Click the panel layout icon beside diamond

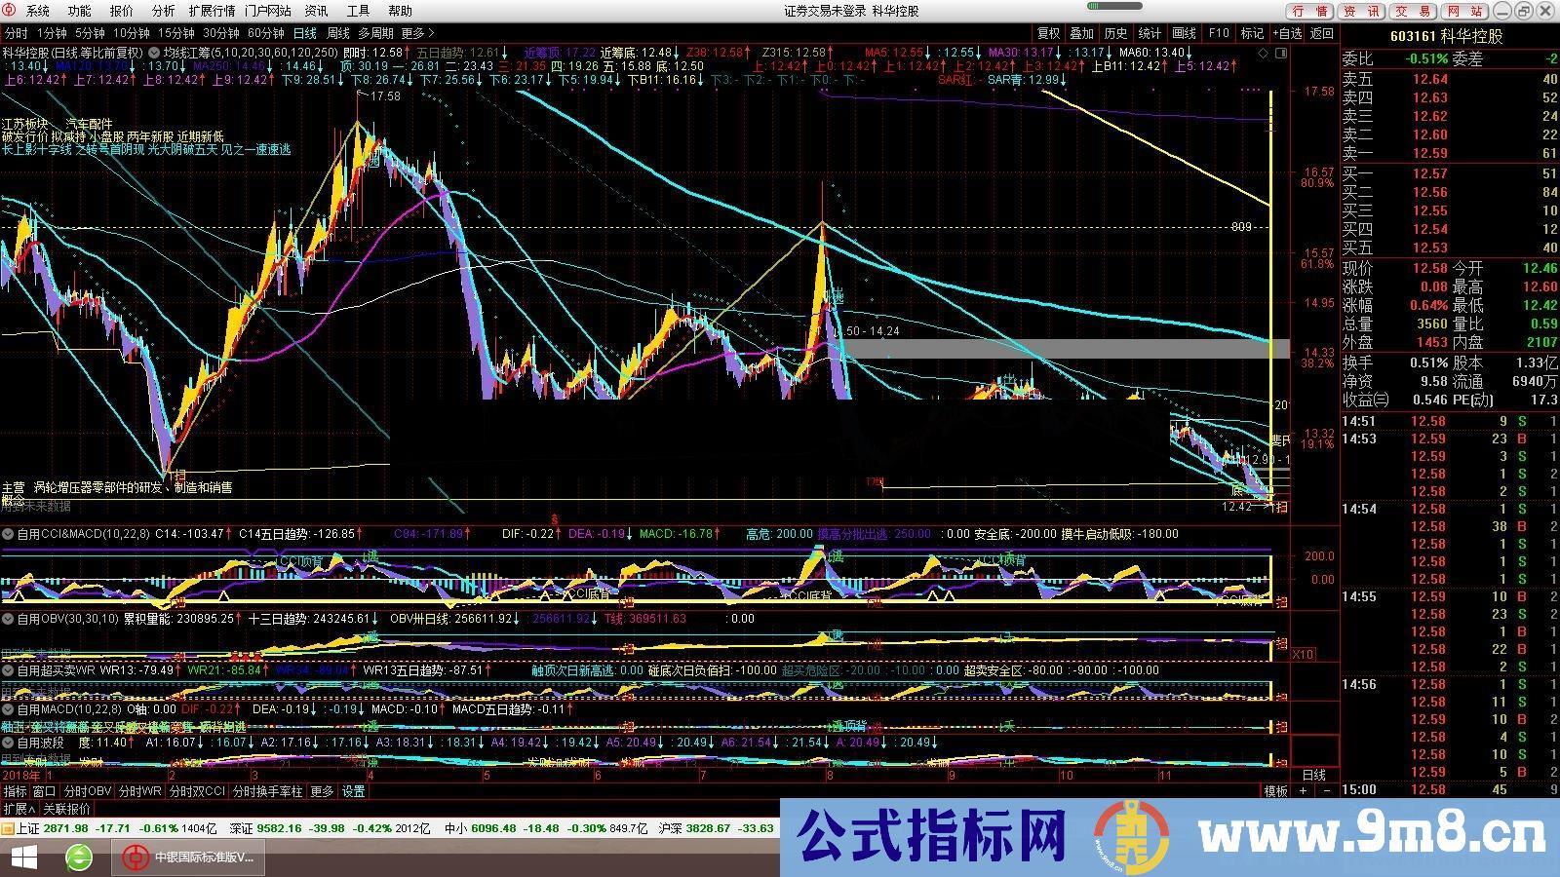coord(1283,53)
